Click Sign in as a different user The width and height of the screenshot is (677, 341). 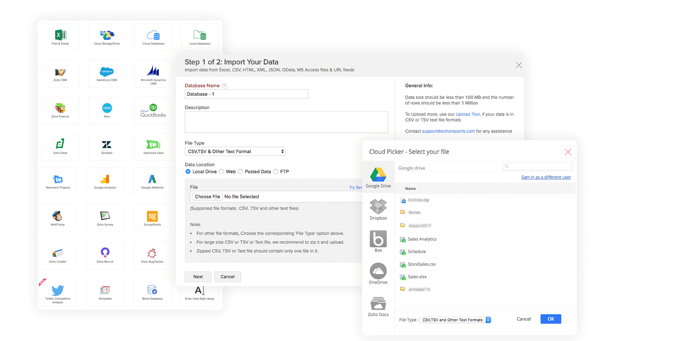546,177
